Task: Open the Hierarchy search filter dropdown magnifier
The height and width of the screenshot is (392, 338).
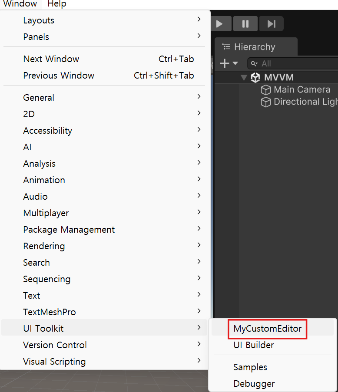Action: 254,64
